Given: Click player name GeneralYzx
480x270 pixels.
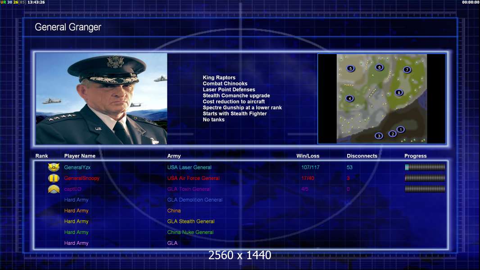Looking at the screenshot, I should coord(77,167).
